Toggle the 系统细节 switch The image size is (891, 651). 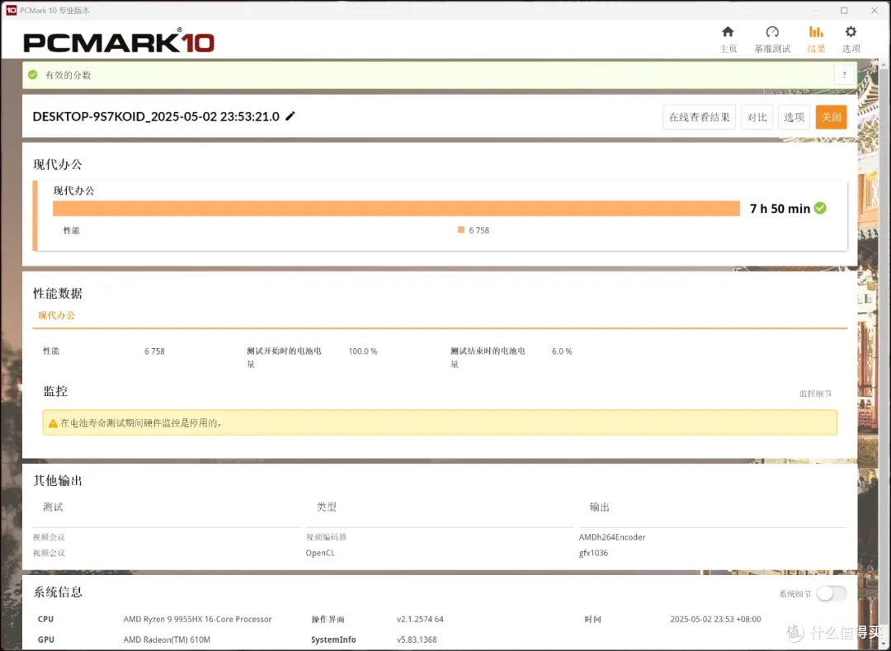(832, 593)
